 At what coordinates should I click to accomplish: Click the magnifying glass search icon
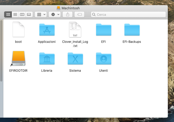click(94, 14)
